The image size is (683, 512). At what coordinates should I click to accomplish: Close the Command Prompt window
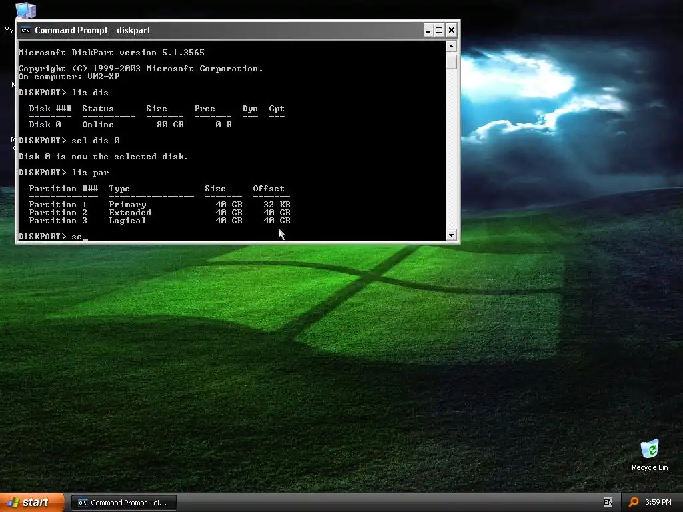[x=452, y=30]
